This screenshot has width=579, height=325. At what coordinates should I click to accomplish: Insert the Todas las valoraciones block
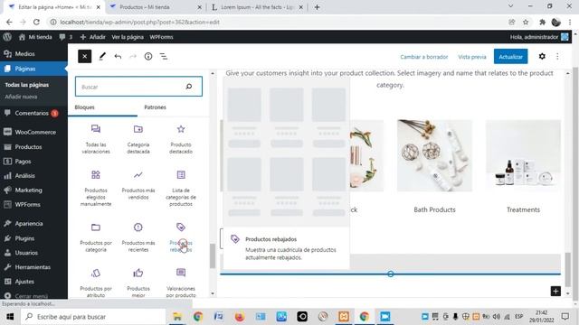click(x=96, y=139)
